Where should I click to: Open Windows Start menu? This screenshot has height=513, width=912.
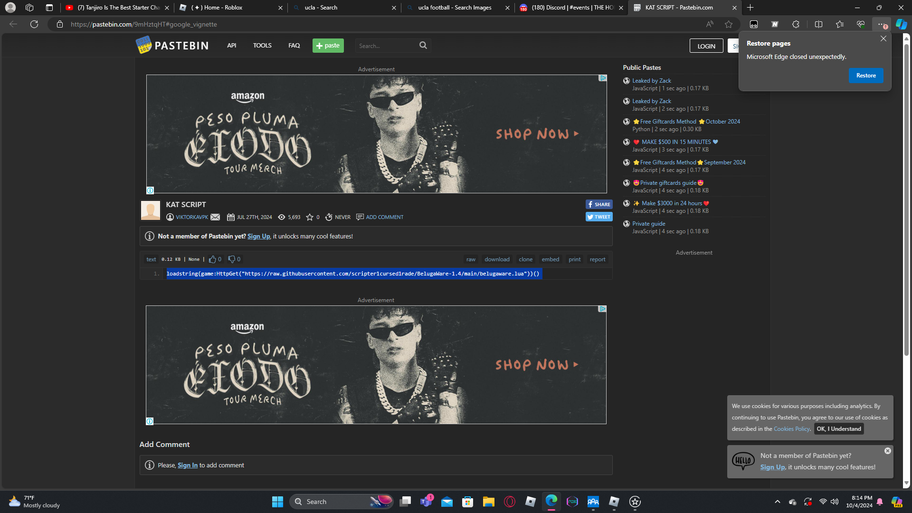[x=277, y=502]
